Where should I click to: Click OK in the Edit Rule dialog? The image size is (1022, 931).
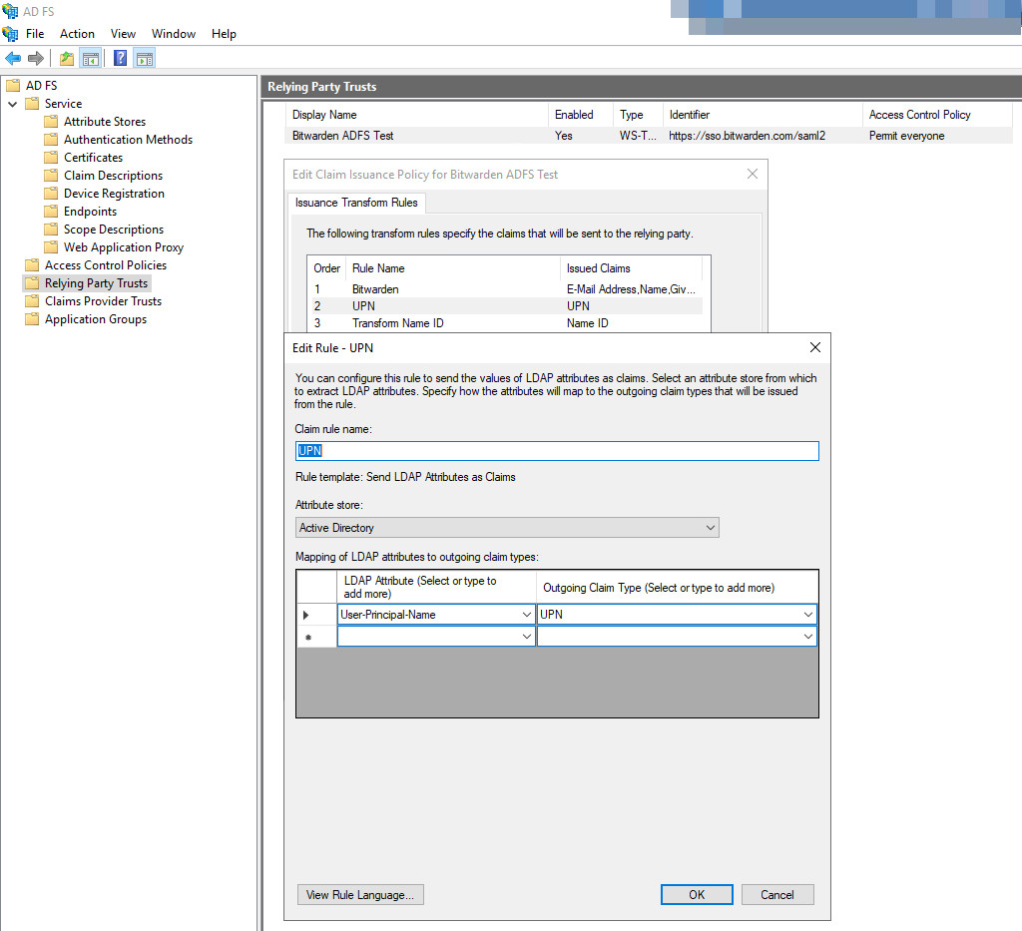(x=697, y=895)
